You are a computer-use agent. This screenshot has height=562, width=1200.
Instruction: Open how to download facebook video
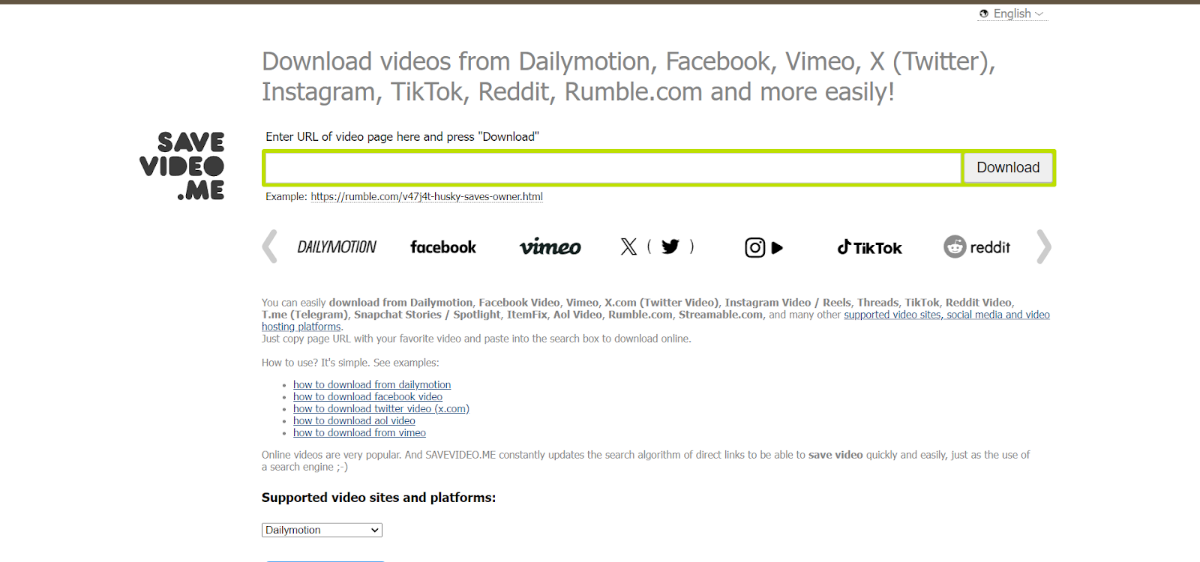(367, 396)
